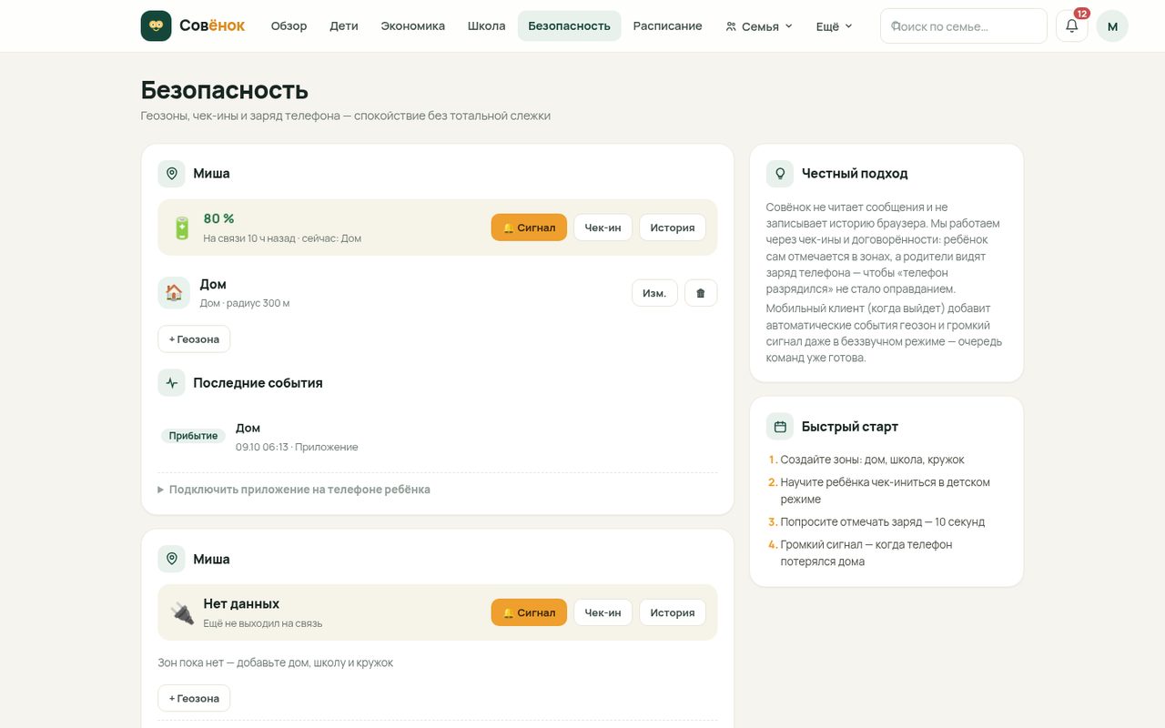Click the house icon of Дом zone

174,293
